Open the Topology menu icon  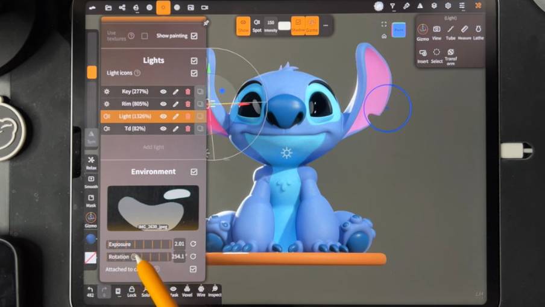pos(136,8)
